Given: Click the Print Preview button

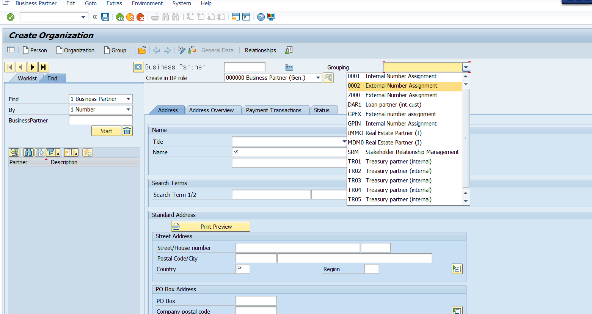Looking at the screenshot, I should coord(210,226).
